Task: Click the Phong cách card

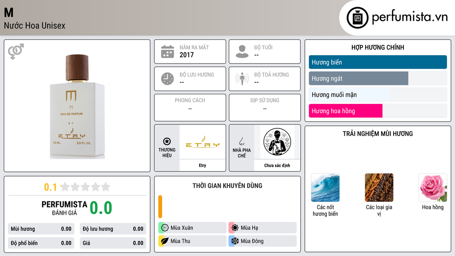Action: click(x=190, y=108)
